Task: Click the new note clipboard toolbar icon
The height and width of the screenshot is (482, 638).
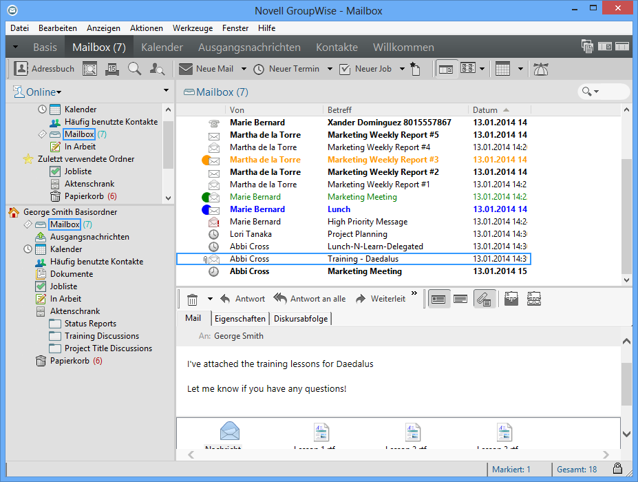Action: [x=415, y=69]
